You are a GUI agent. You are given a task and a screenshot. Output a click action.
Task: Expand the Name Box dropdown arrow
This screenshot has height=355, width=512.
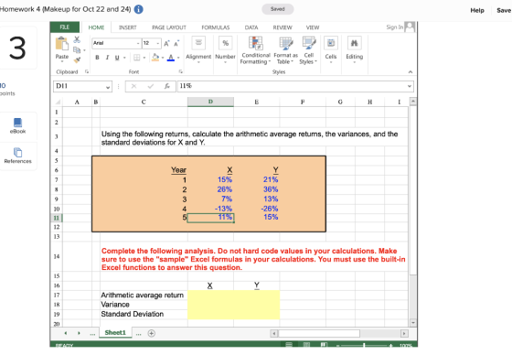(108, 87)
